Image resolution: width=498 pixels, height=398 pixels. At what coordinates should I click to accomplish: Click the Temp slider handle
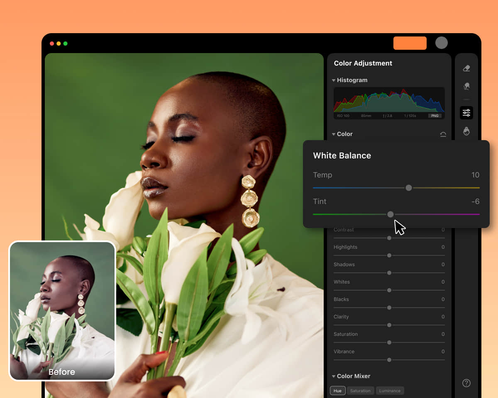coord(409,188)
